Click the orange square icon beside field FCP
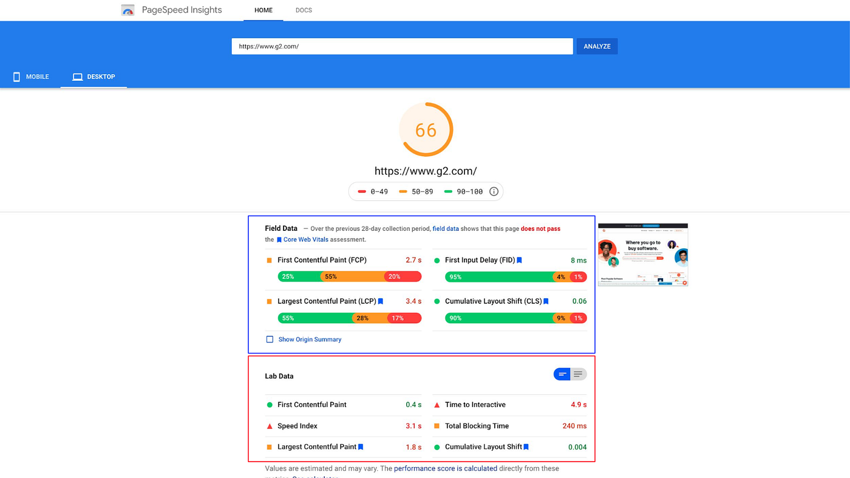The height and width of the screenshot is (478, 850). coord(270,260)
